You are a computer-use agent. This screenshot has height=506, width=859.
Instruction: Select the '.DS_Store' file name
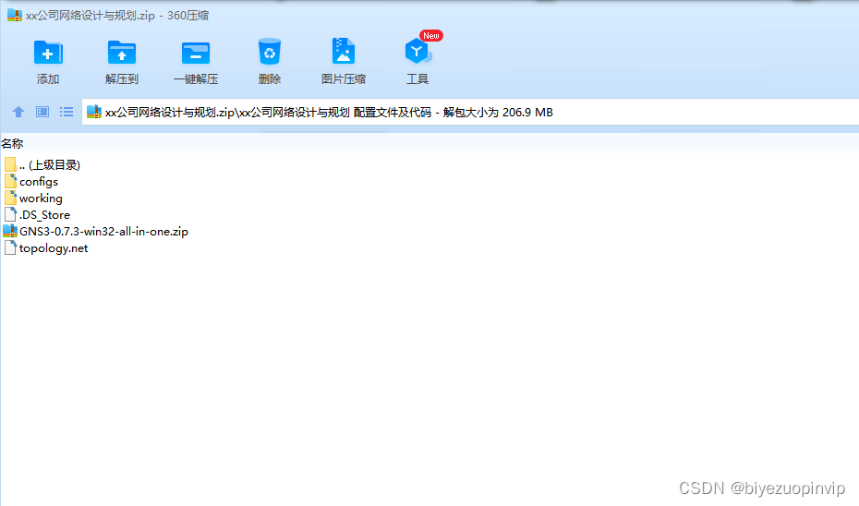(45, 214)
